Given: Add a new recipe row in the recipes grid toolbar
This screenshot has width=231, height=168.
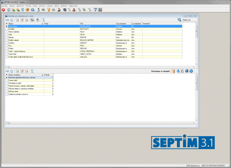Looking at the screenshot, I should click(17, 71).
